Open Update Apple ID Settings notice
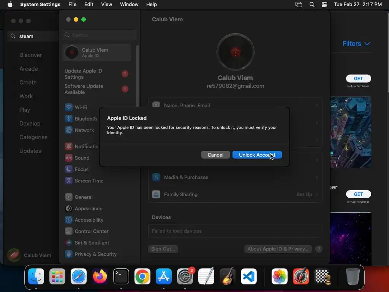Screen dimensions: 389x292 pos(96,74)
